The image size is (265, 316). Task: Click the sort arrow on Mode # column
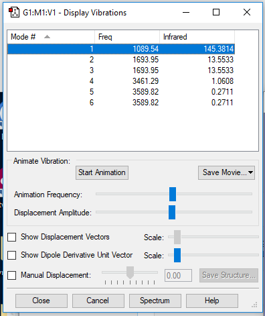click(x=47, y=37)
